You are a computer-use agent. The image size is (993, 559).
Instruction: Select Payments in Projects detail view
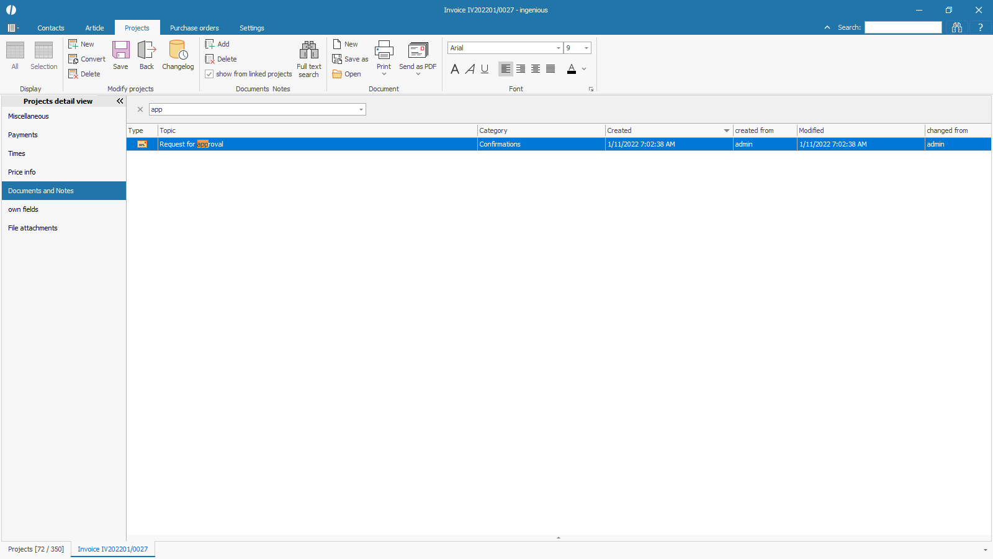point(23,135)
